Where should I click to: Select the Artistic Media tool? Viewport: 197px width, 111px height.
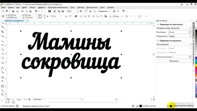2,45
